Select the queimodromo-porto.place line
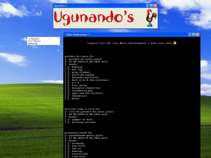 (86, 135)
